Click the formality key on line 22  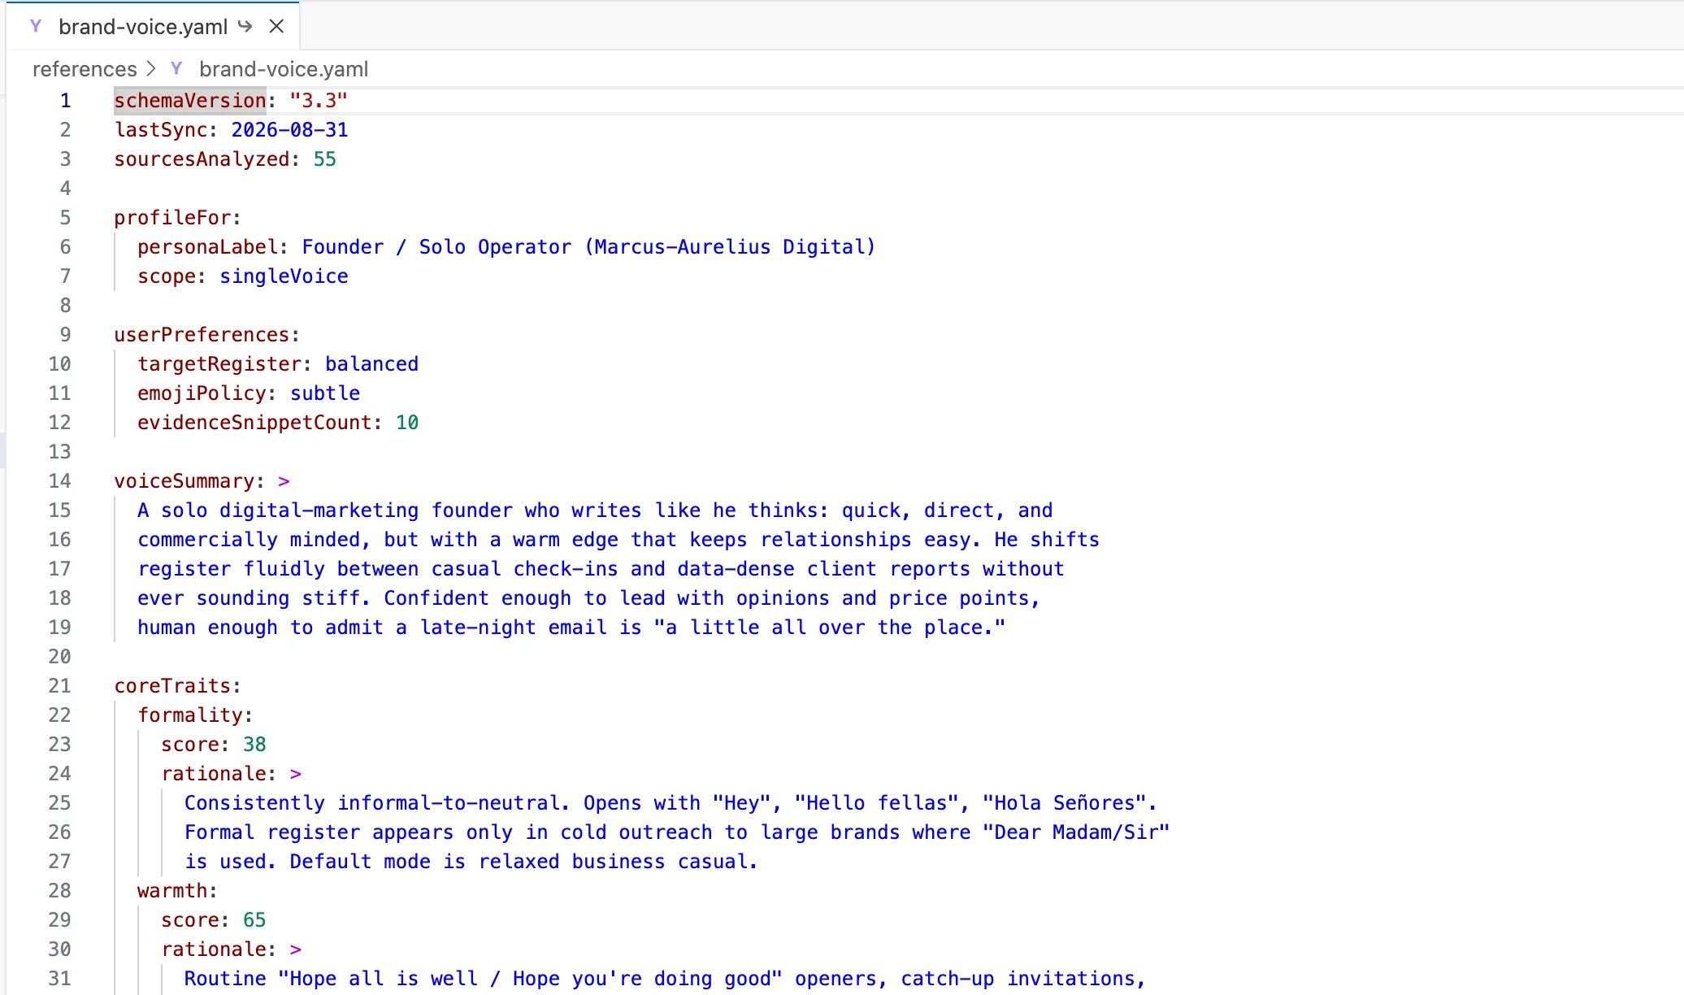pos(190,715)
